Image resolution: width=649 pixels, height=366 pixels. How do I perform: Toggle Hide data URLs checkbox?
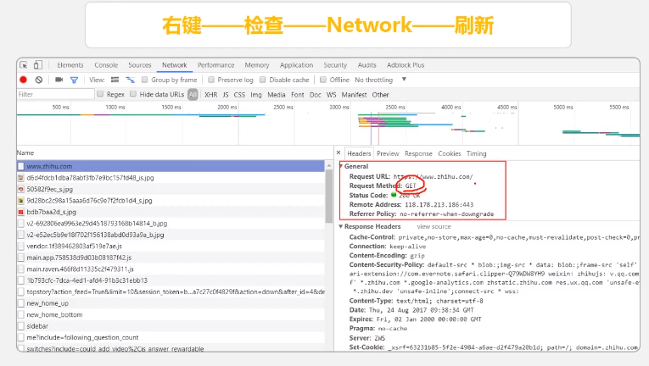(x=133, y=94)
